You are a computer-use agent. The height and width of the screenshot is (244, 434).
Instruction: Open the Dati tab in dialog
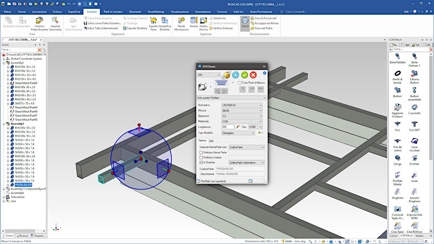pyautogui.click(x=211, y=141)
